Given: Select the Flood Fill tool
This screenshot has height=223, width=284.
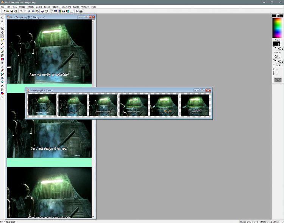Looking at the screenshot, I should pos(2,82).
